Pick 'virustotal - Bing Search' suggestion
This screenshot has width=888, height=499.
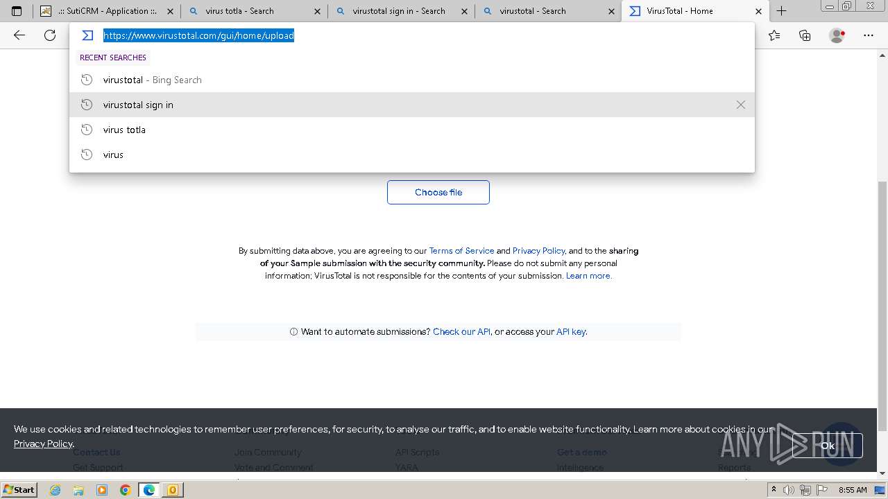tap(412, 80)
